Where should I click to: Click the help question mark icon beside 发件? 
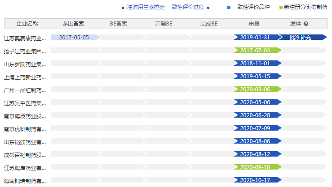(306, 24)
